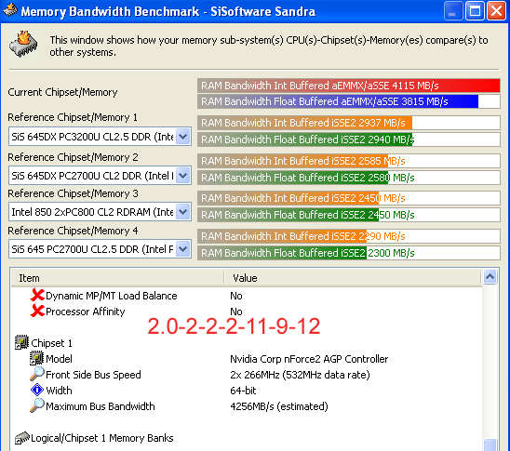Click the blue Float Buffered 3815 MB/s bar

click(x=349, y=101)
